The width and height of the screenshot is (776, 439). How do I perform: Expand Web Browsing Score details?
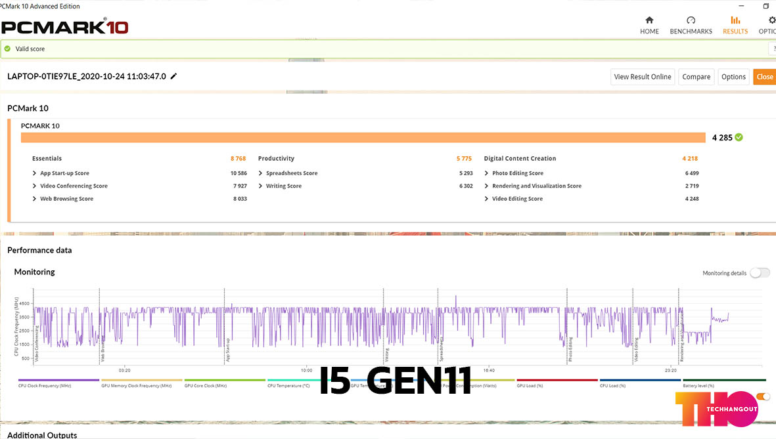pyautogui.click(x=34, y=199)
